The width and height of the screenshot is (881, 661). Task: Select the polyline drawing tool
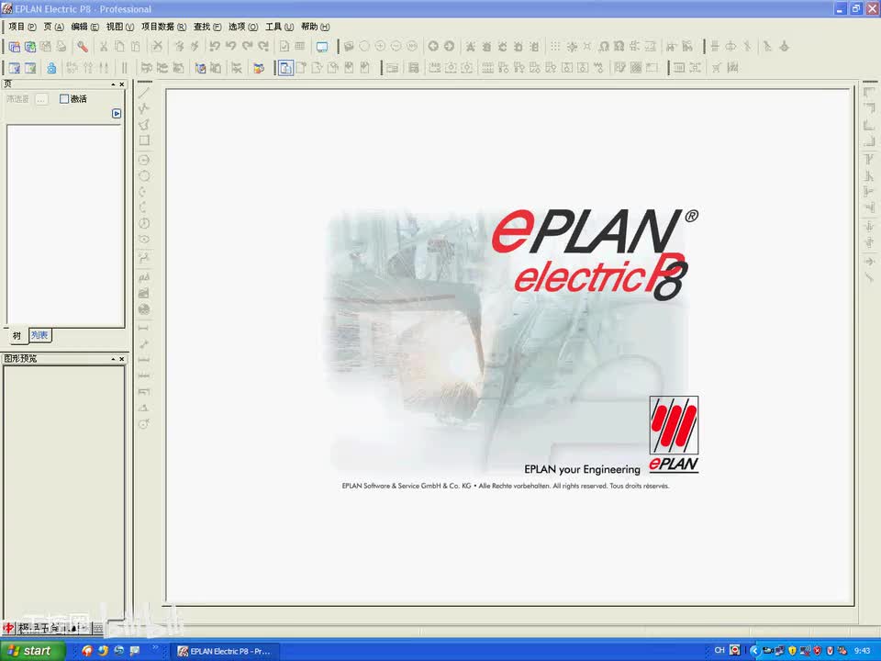point(144,108)
